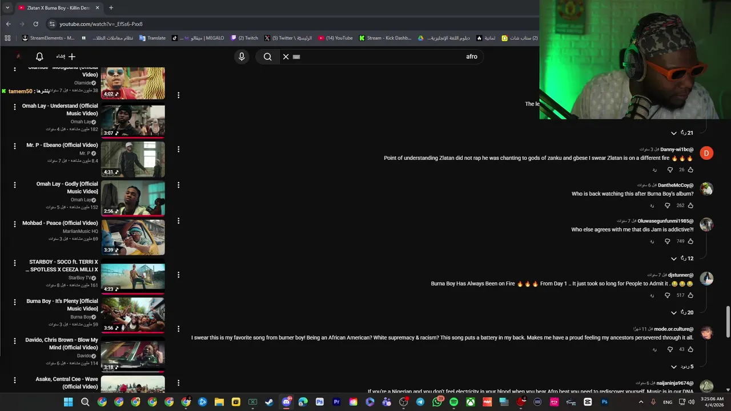Open options menu for Mohbad Peace
This screenshot has height=411, width=731.
pos(15,224)
